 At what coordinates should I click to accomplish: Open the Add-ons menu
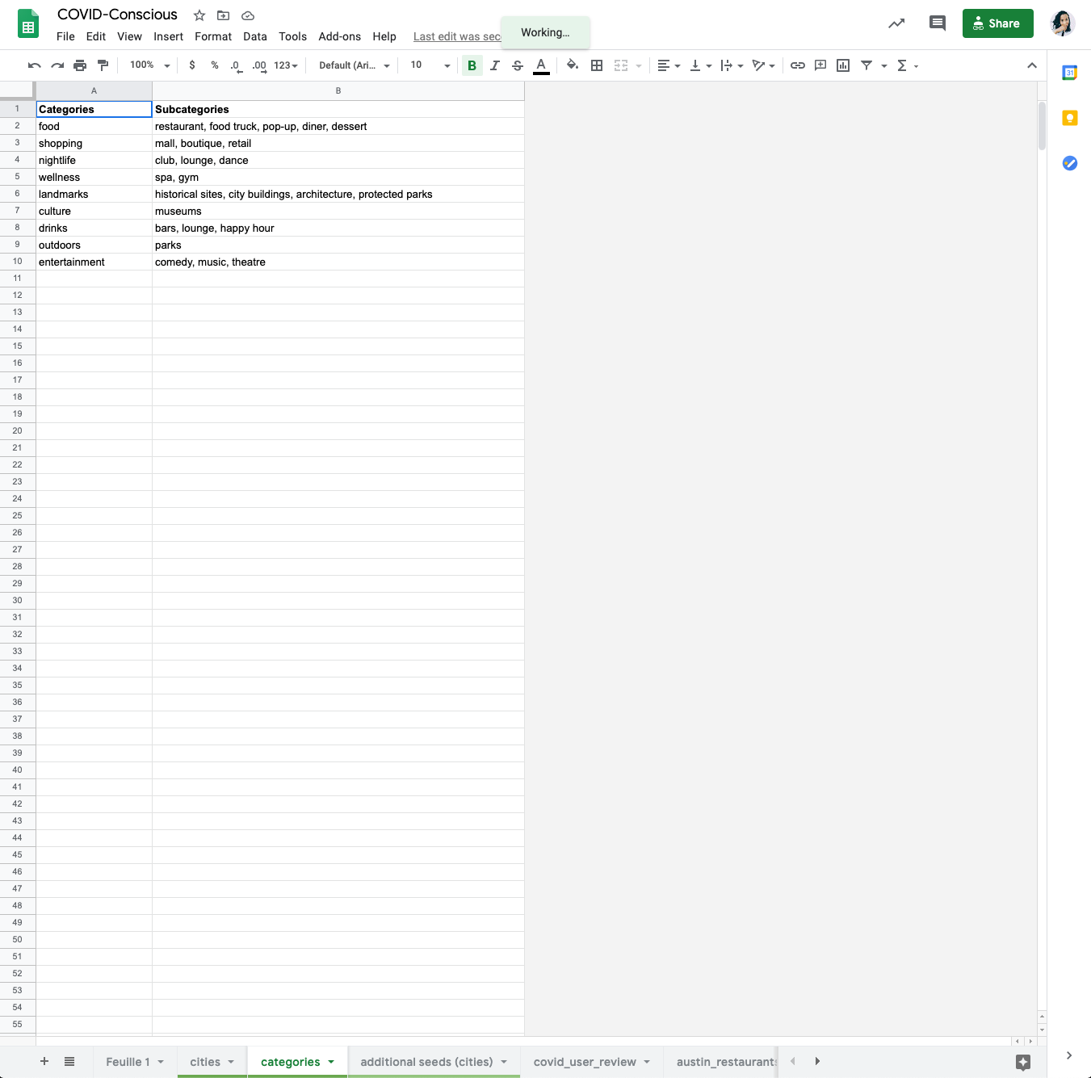[339, 36]
